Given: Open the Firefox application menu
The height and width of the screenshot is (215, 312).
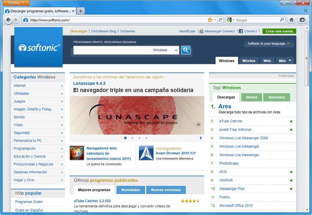Looking at the screenshot, I should pos(16,3).
